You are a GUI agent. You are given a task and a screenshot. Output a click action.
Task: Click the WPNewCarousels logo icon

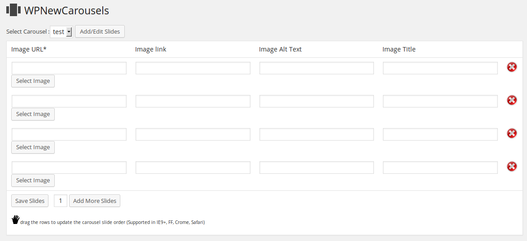13,10
